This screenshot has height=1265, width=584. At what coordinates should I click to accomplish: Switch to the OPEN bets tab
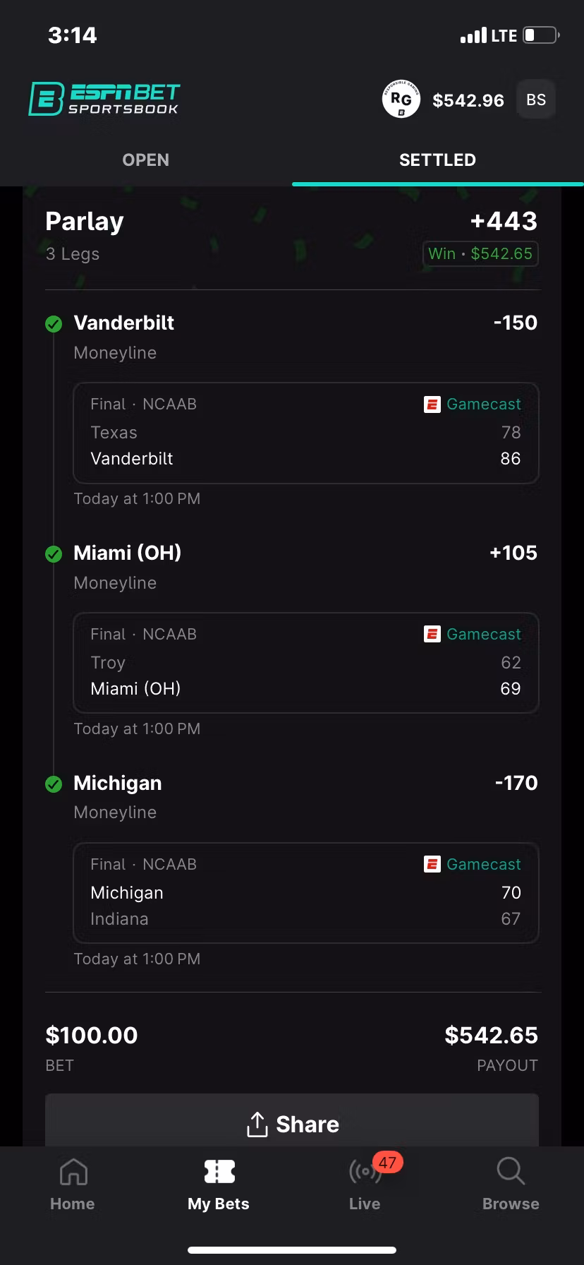(146, 160)
